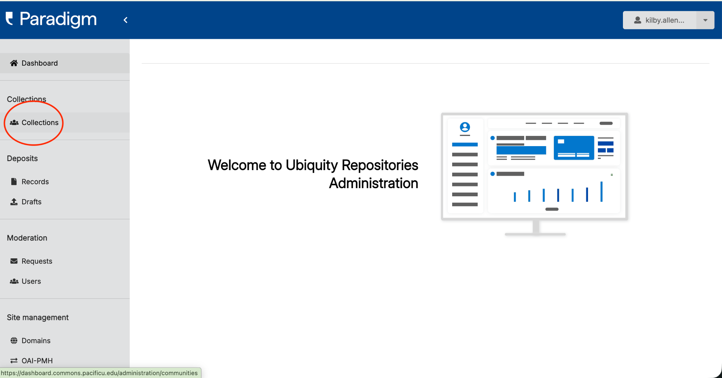Open the Dashboard menu item
Screen dimensions: 722x378
(65, 63)
